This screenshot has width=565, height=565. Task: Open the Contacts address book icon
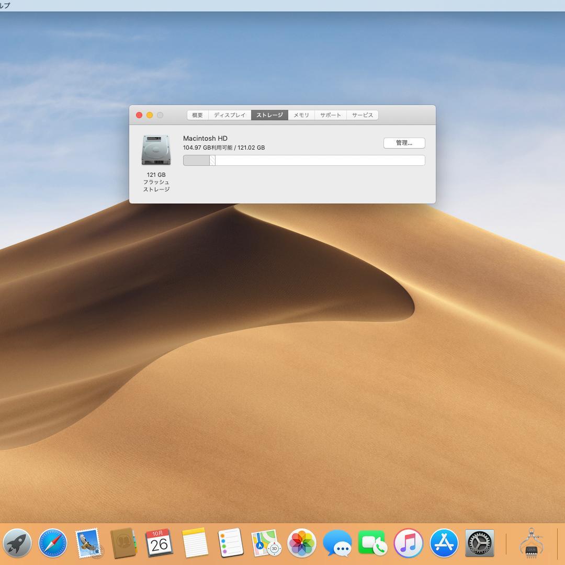point(123,543)
